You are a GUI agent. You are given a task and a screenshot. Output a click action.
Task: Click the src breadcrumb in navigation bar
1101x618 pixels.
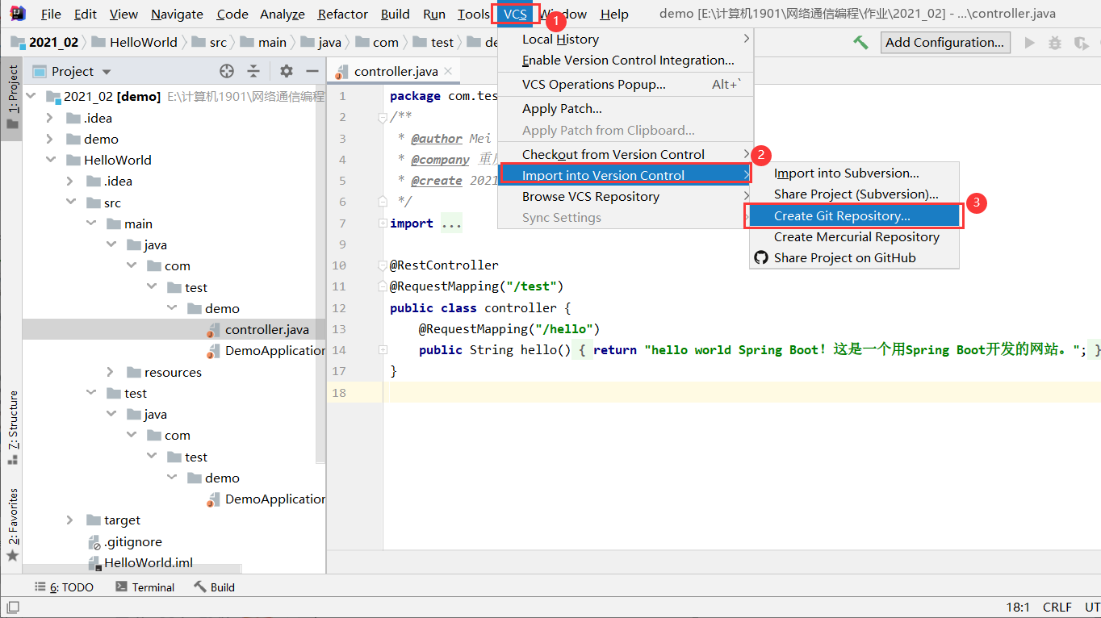209,42
